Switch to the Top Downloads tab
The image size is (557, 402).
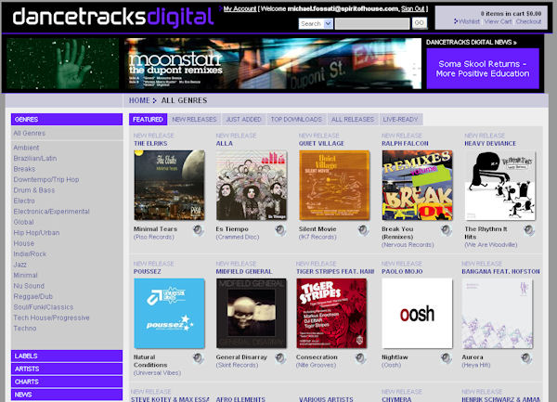coord(295,120)
